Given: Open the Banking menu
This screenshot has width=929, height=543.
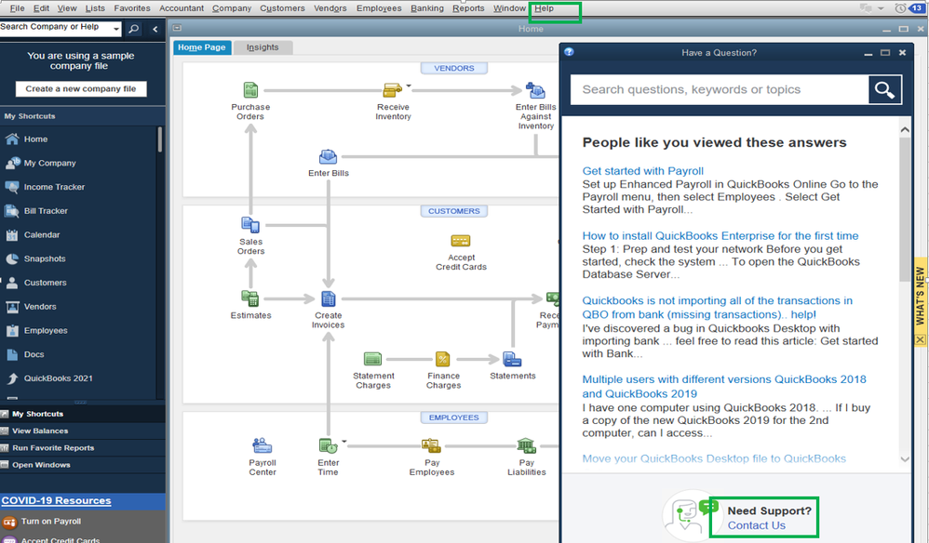Looking at the screenshot, I should (x=427, y=8).
